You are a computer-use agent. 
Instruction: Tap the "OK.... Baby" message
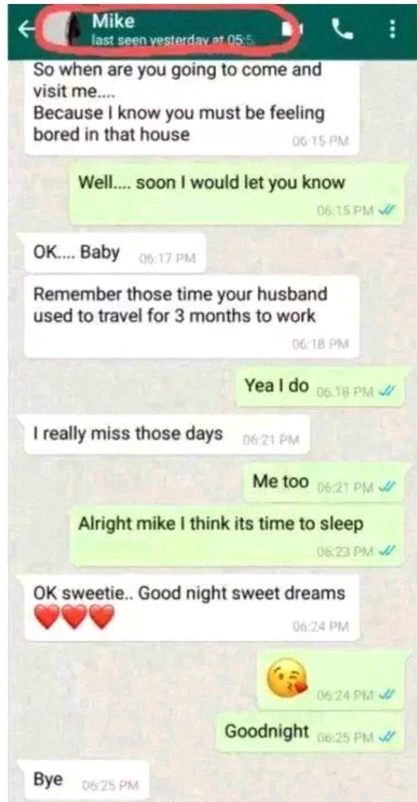click(115, 254)
